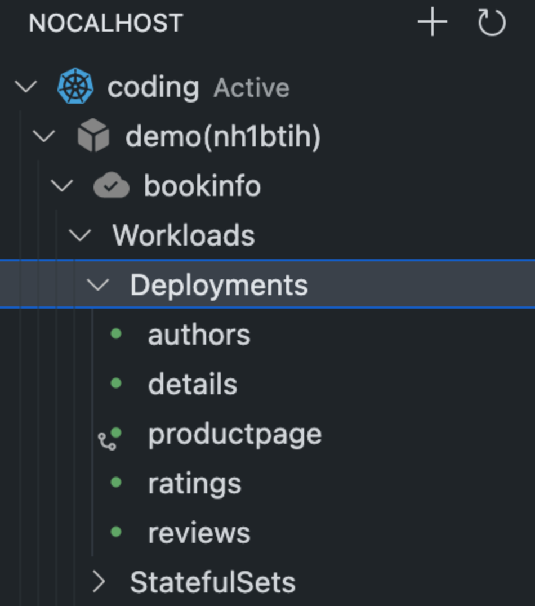
Task: Click the bookinfo label
Action: click(x=202, y=185)
